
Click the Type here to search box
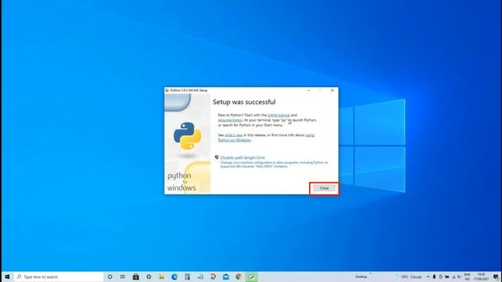click(x=59, y=277)
